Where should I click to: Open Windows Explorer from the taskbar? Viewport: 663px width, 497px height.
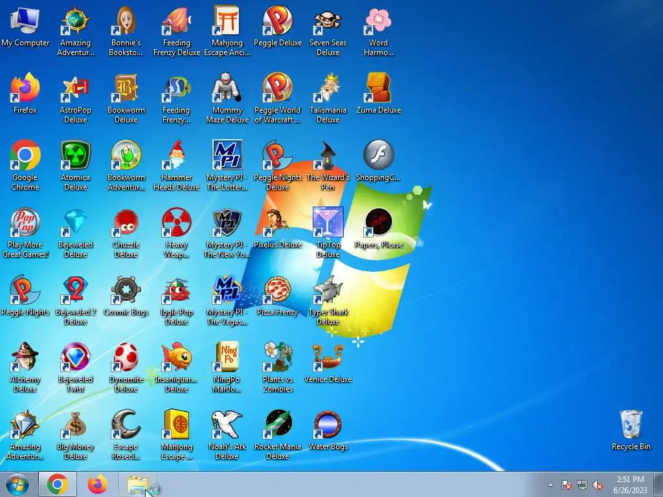138,484
